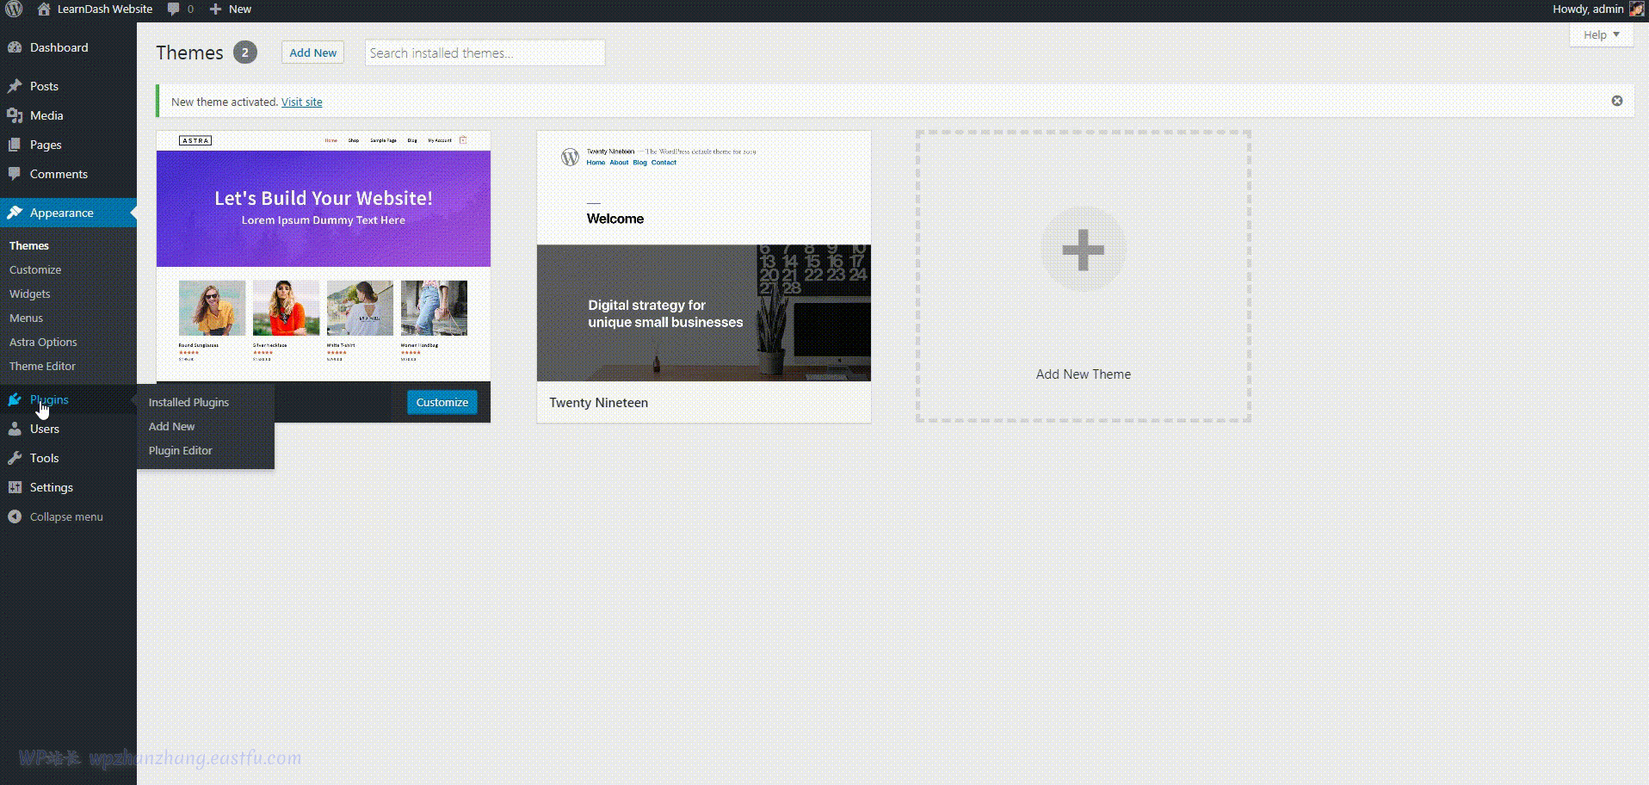Image resolution: width=1649 pixels, height=785 pixels.
Task: Select Themes in Appearance submenu
Action: coord(29,245)
